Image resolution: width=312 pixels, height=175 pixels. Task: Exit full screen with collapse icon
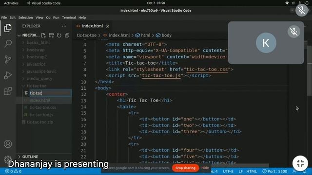pos(300,163)
